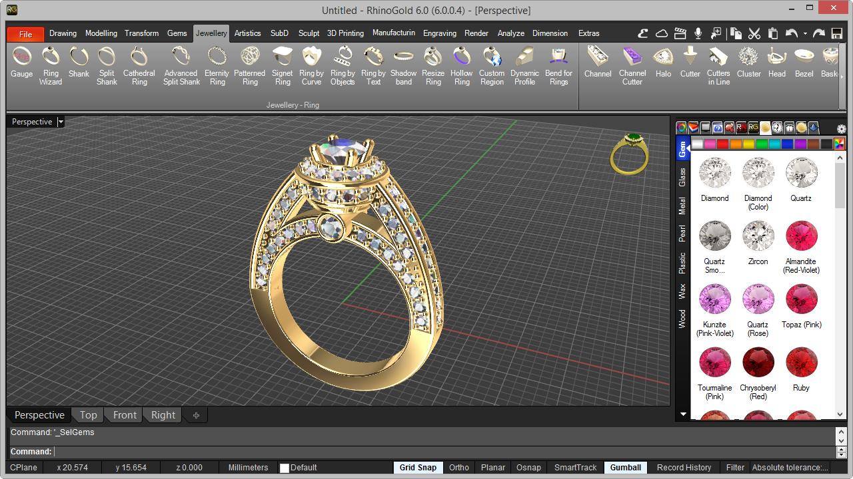Image resolution: width=853 pixels, height=479 pixels.
Task: Uncheck the Default layer checkbox
Action: tap(285, 467)
